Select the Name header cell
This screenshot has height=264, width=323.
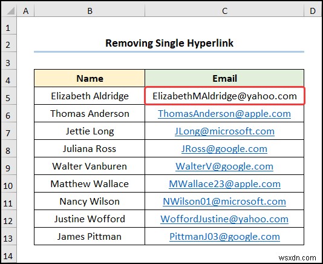(90, 78)
